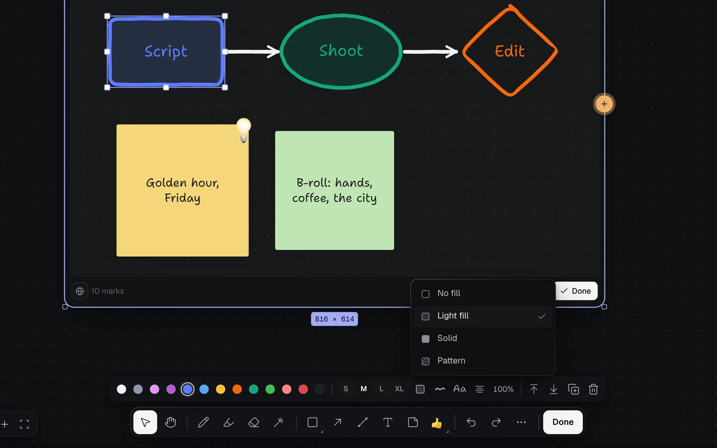Set stroke size to M
The width and height of the screenshot is (717, 448).
tap(363, 389)
